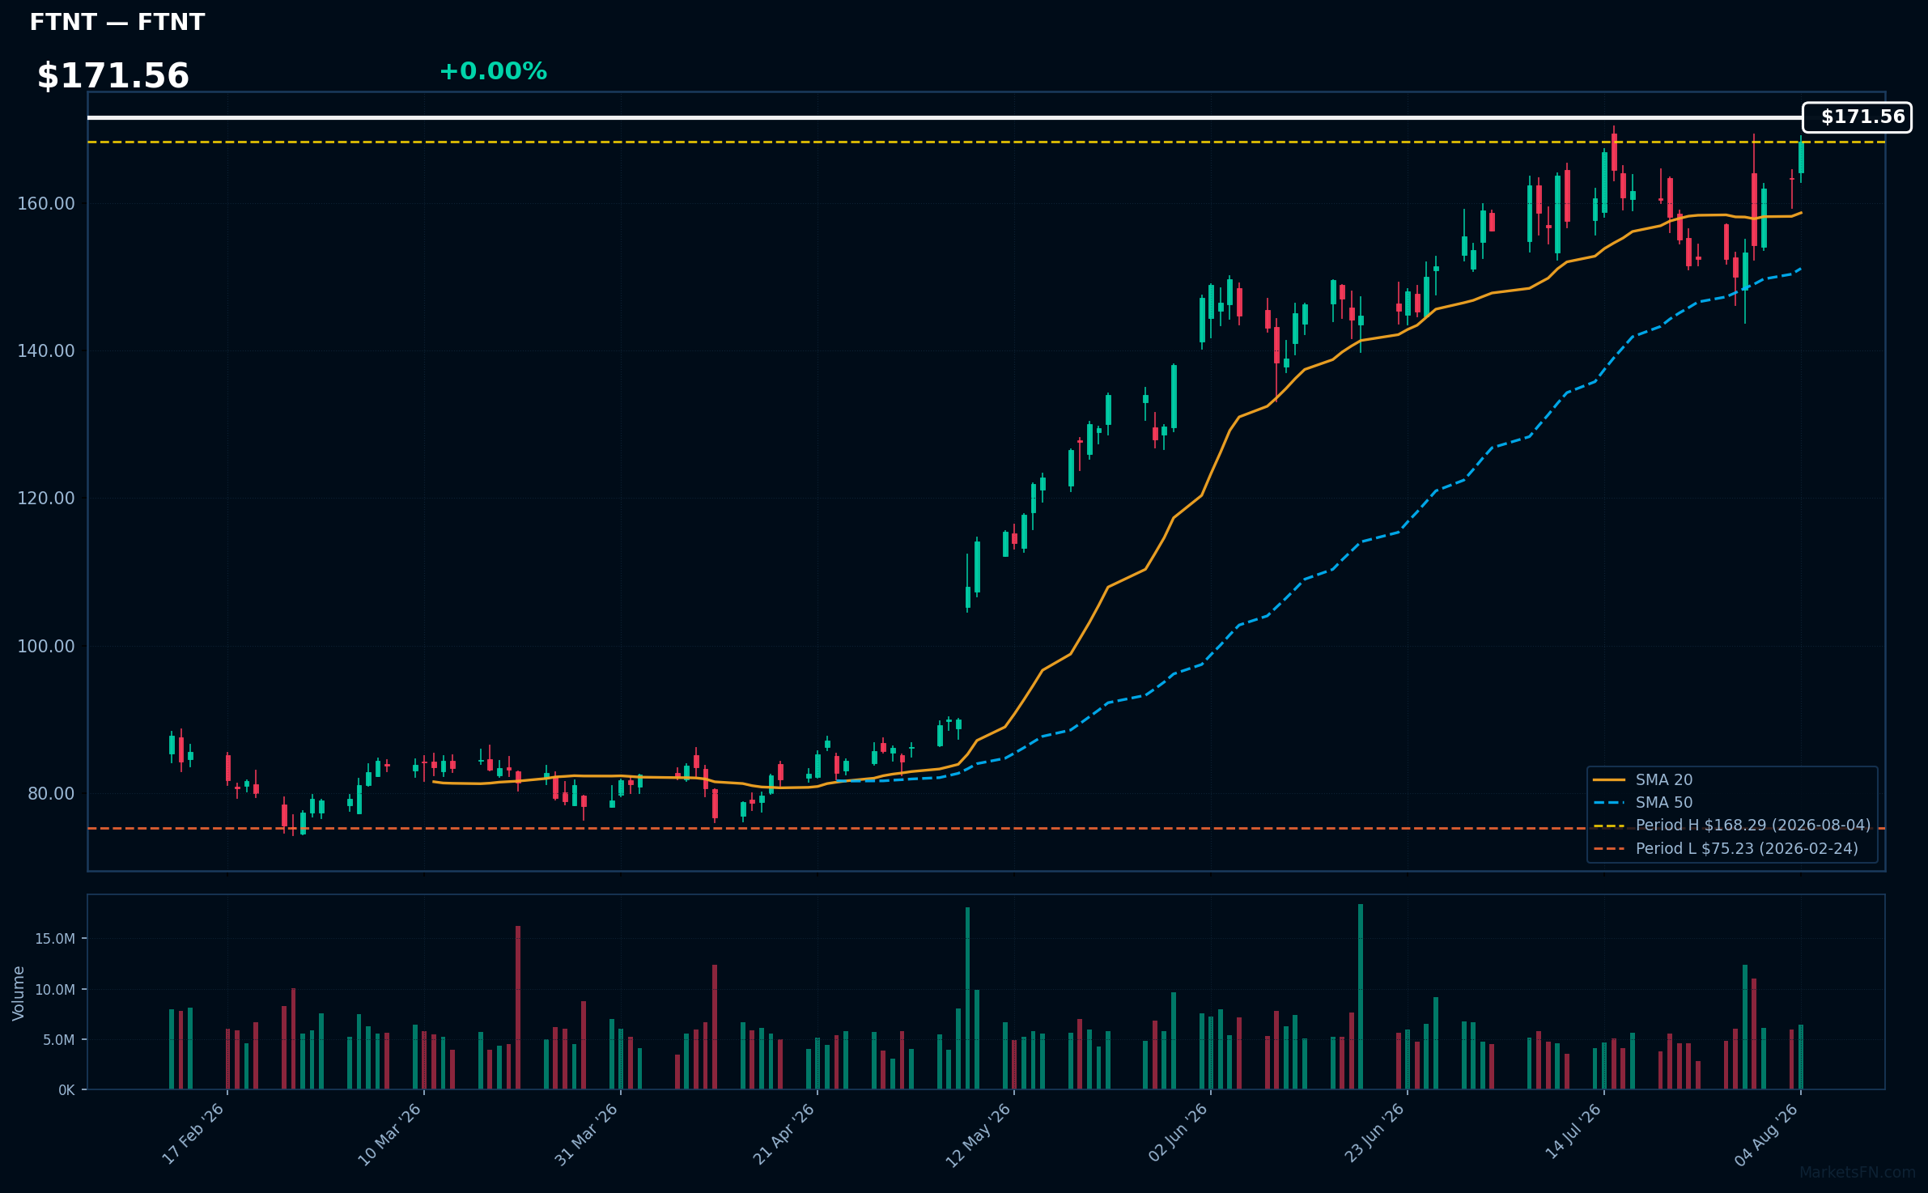This screenshot has width=1928, height=1193.
Task: Click the 12 May '26 date label
Action: point(979,1134)
